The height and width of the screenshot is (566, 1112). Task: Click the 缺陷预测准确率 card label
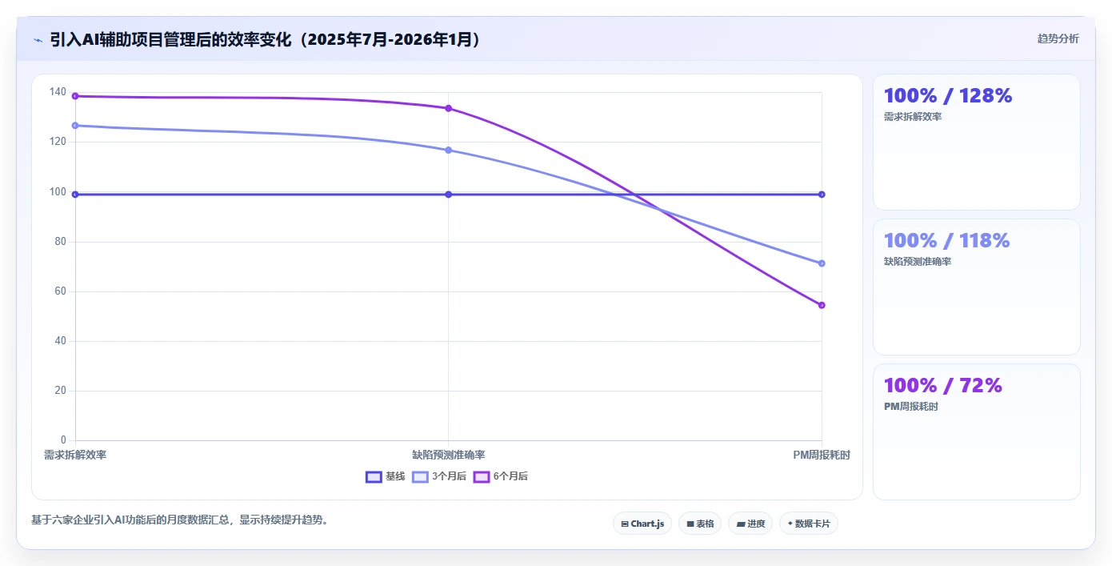[x=918, y=262]
